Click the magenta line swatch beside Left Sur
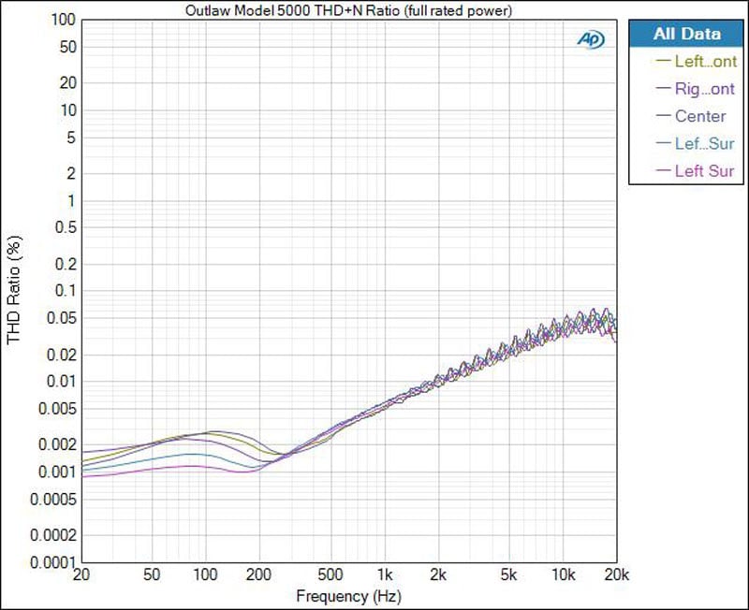This screenshot has width=749, height=610. click(x=664, y=170)
